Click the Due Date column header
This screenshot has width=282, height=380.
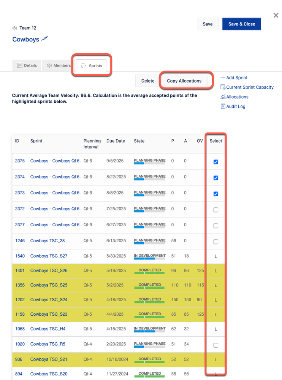pyautogui.click(x=116, y=141)
